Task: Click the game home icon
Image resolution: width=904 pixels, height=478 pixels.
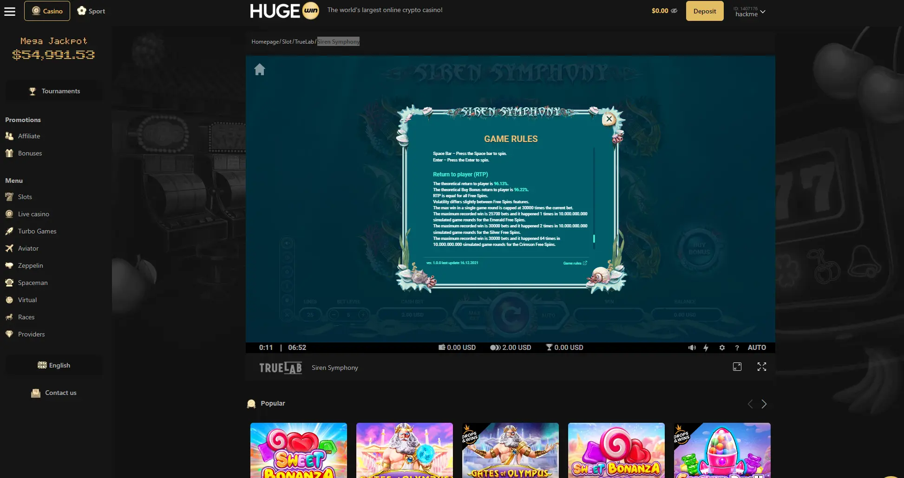Action: click(x=260, y=70)
